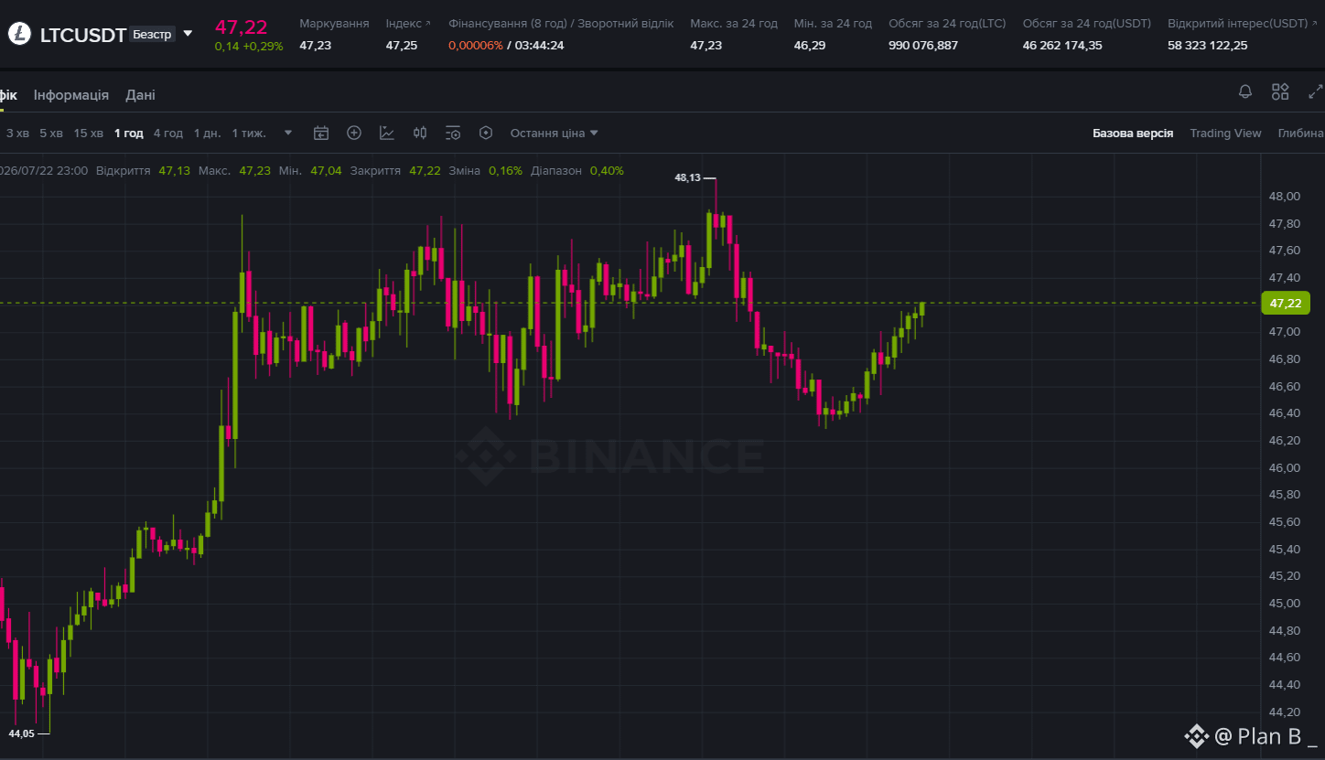Click the open interest value 58 323 122,25
Image resolution: width=1325 pixels, height=760 pixels.
[1208, 45]
